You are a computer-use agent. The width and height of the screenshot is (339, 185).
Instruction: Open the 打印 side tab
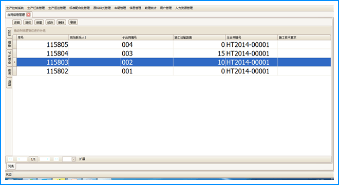[9, 33]
